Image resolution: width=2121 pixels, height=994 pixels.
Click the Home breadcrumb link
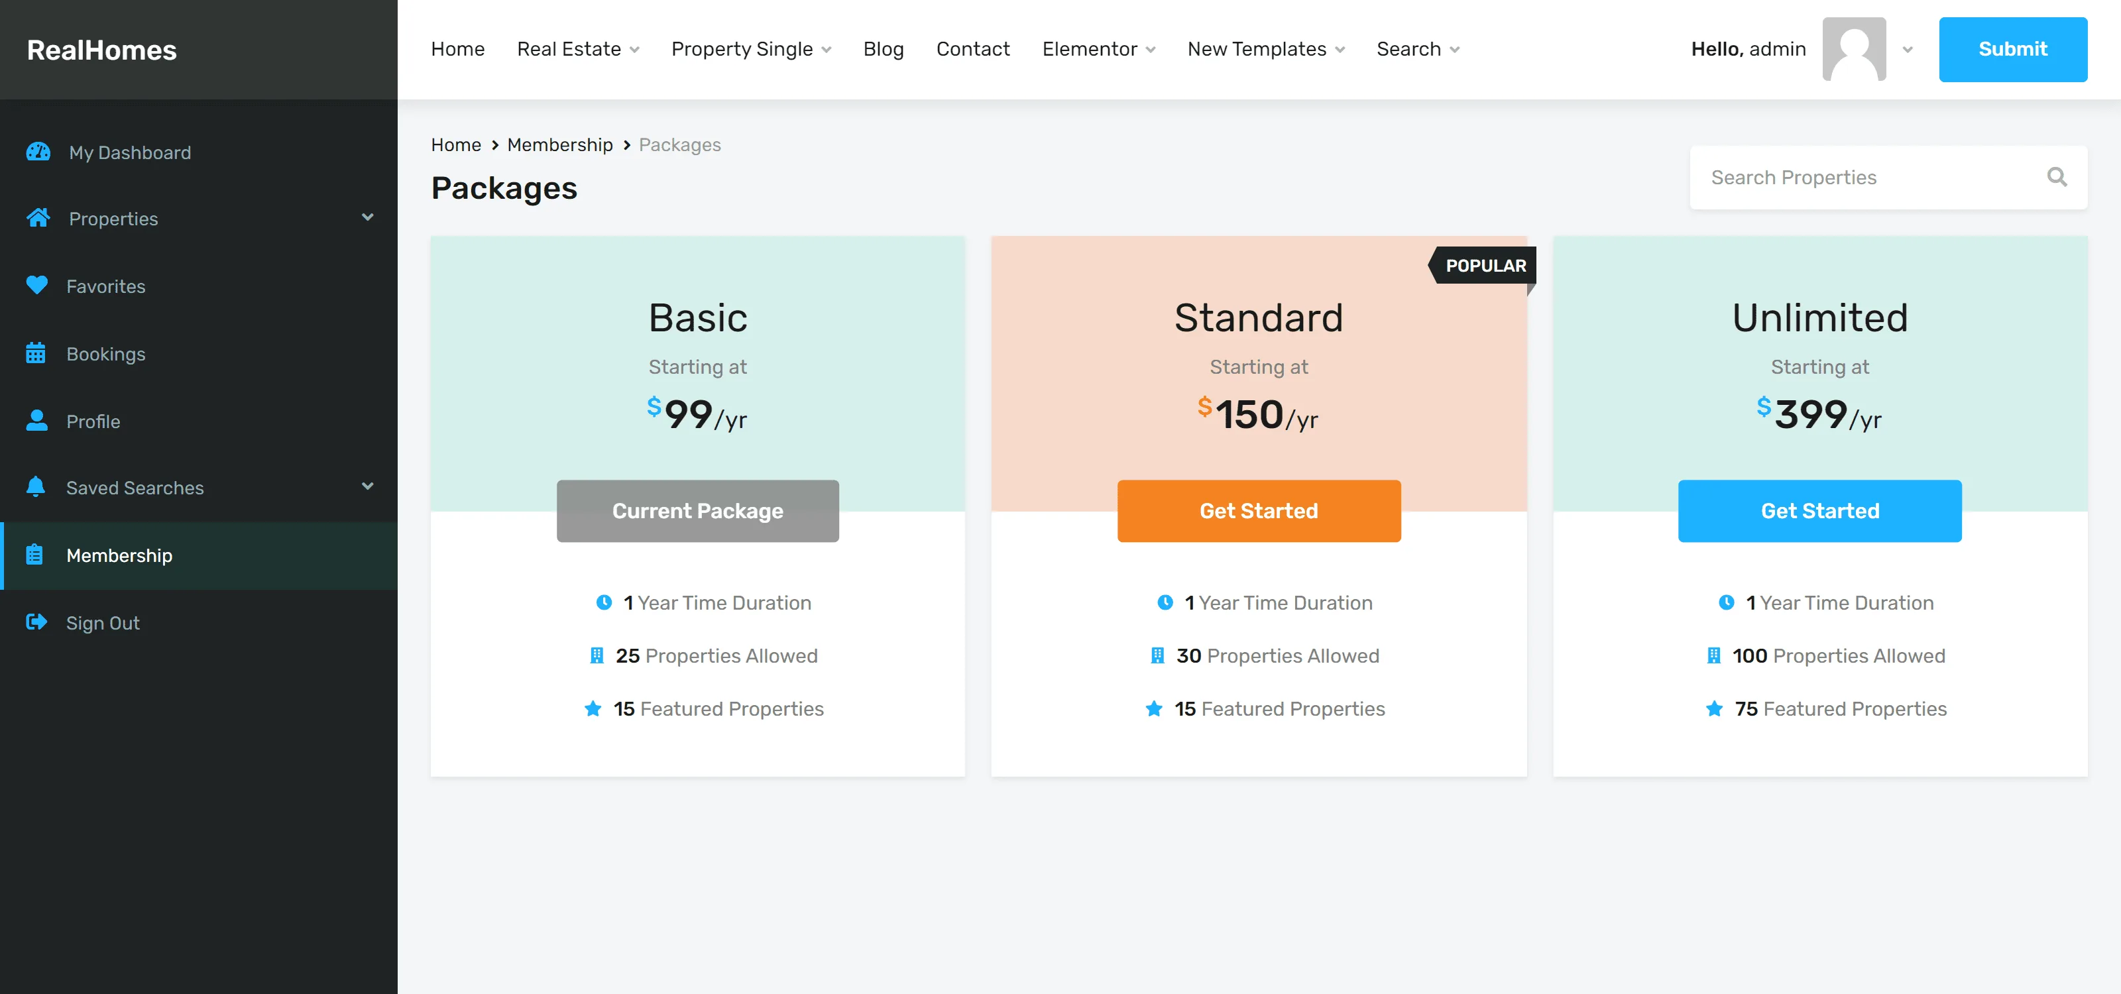click(x=455, y=145)
